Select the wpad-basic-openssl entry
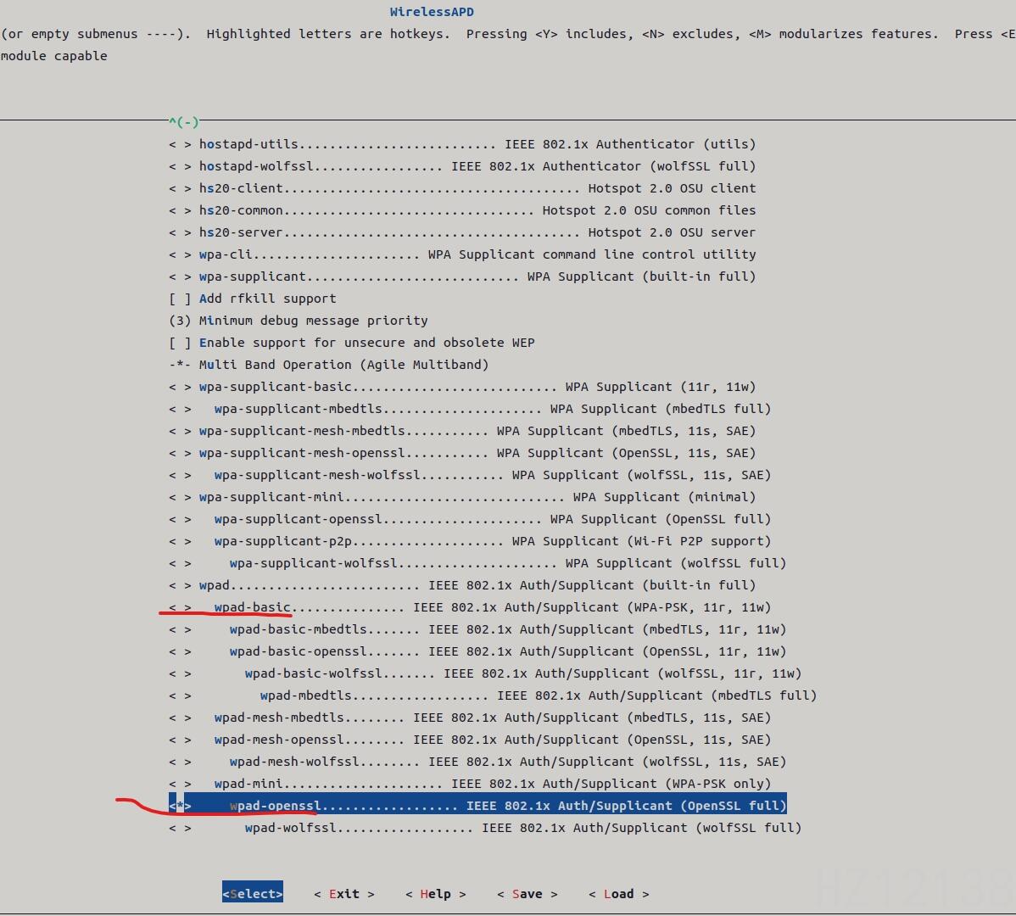Image resolution: width=1016 pixels, height=916 pixels. (477, 651)
